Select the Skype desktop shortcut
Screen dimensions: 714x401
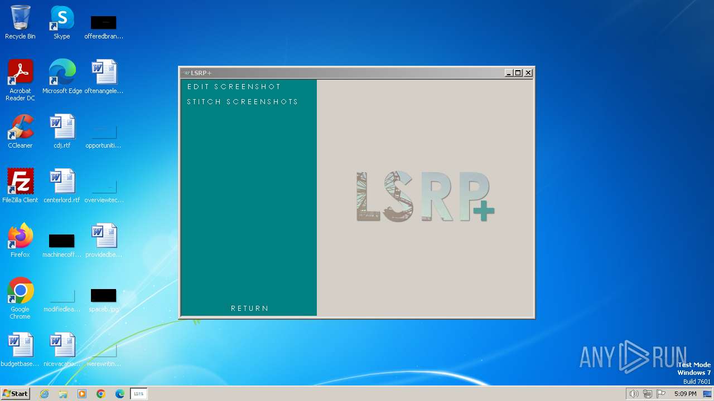click(62, 22)
